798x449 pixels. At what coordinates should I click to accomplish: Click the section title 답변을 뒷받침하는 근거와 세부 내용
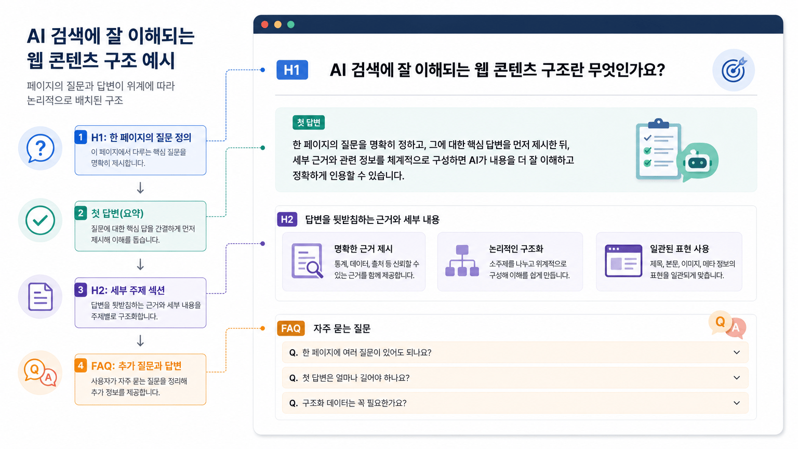(x=372, y=220)
